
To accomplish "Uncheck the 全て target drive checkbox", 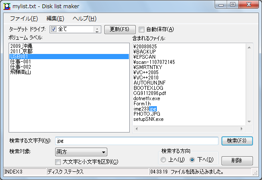I will [x=53, y=29].
